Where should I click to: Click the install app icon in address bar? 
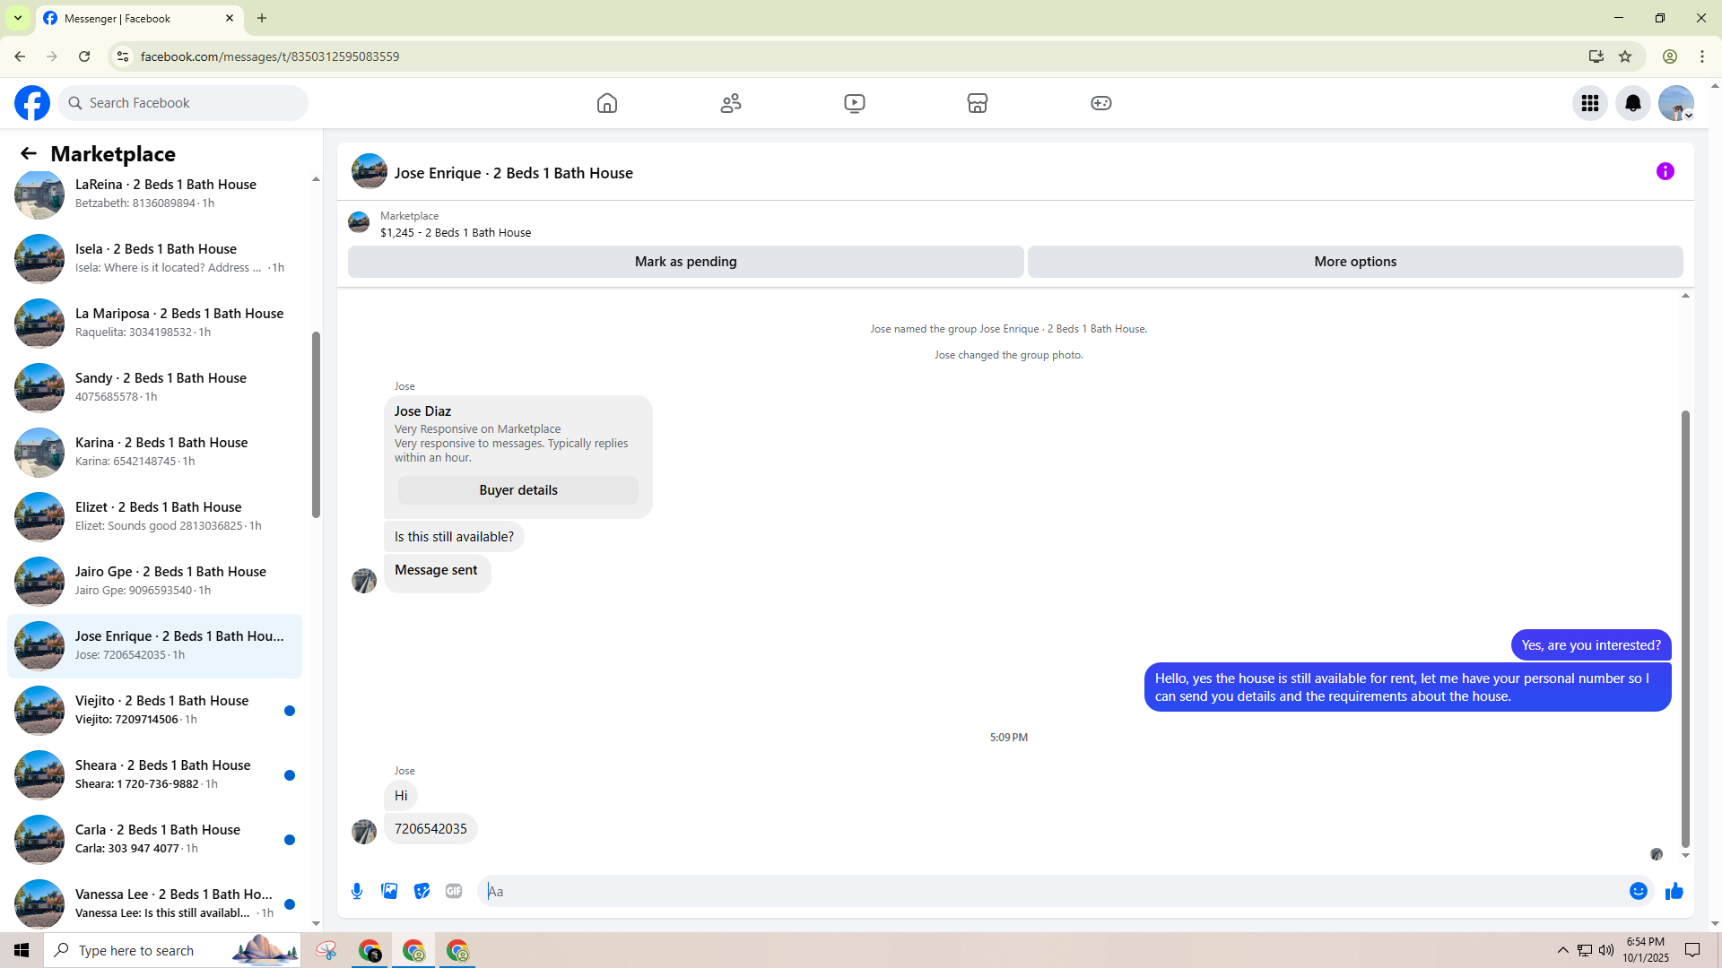coord(1596,56)
